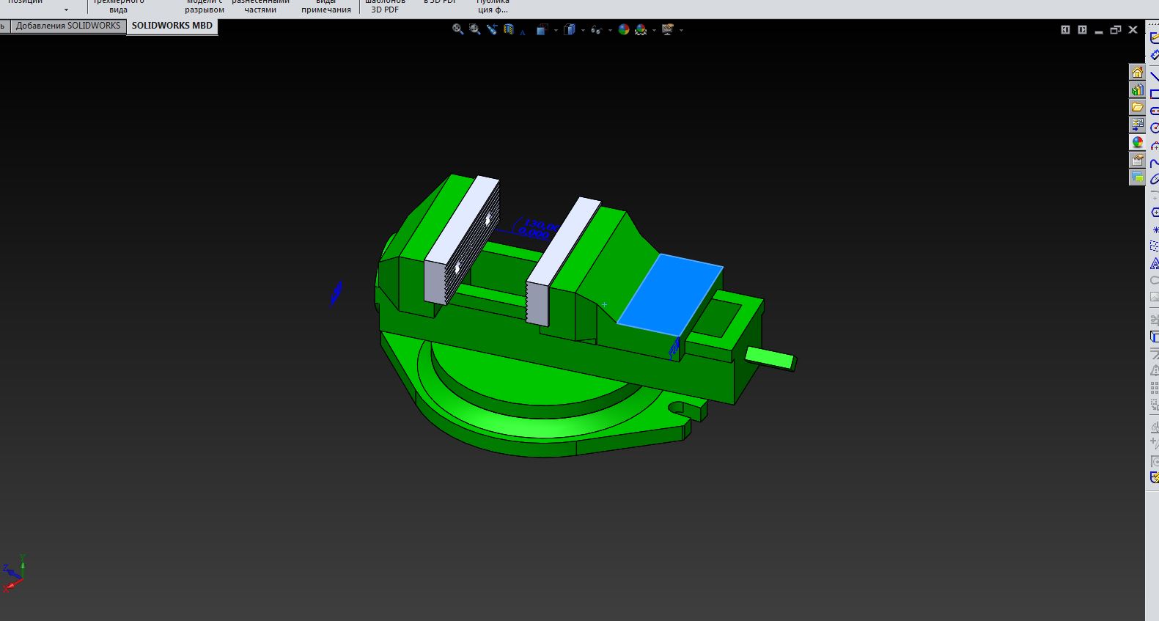This screenshot has height=621, width=1159.
Task: Click the vise screw handle end
Action: tap(770, 359)
